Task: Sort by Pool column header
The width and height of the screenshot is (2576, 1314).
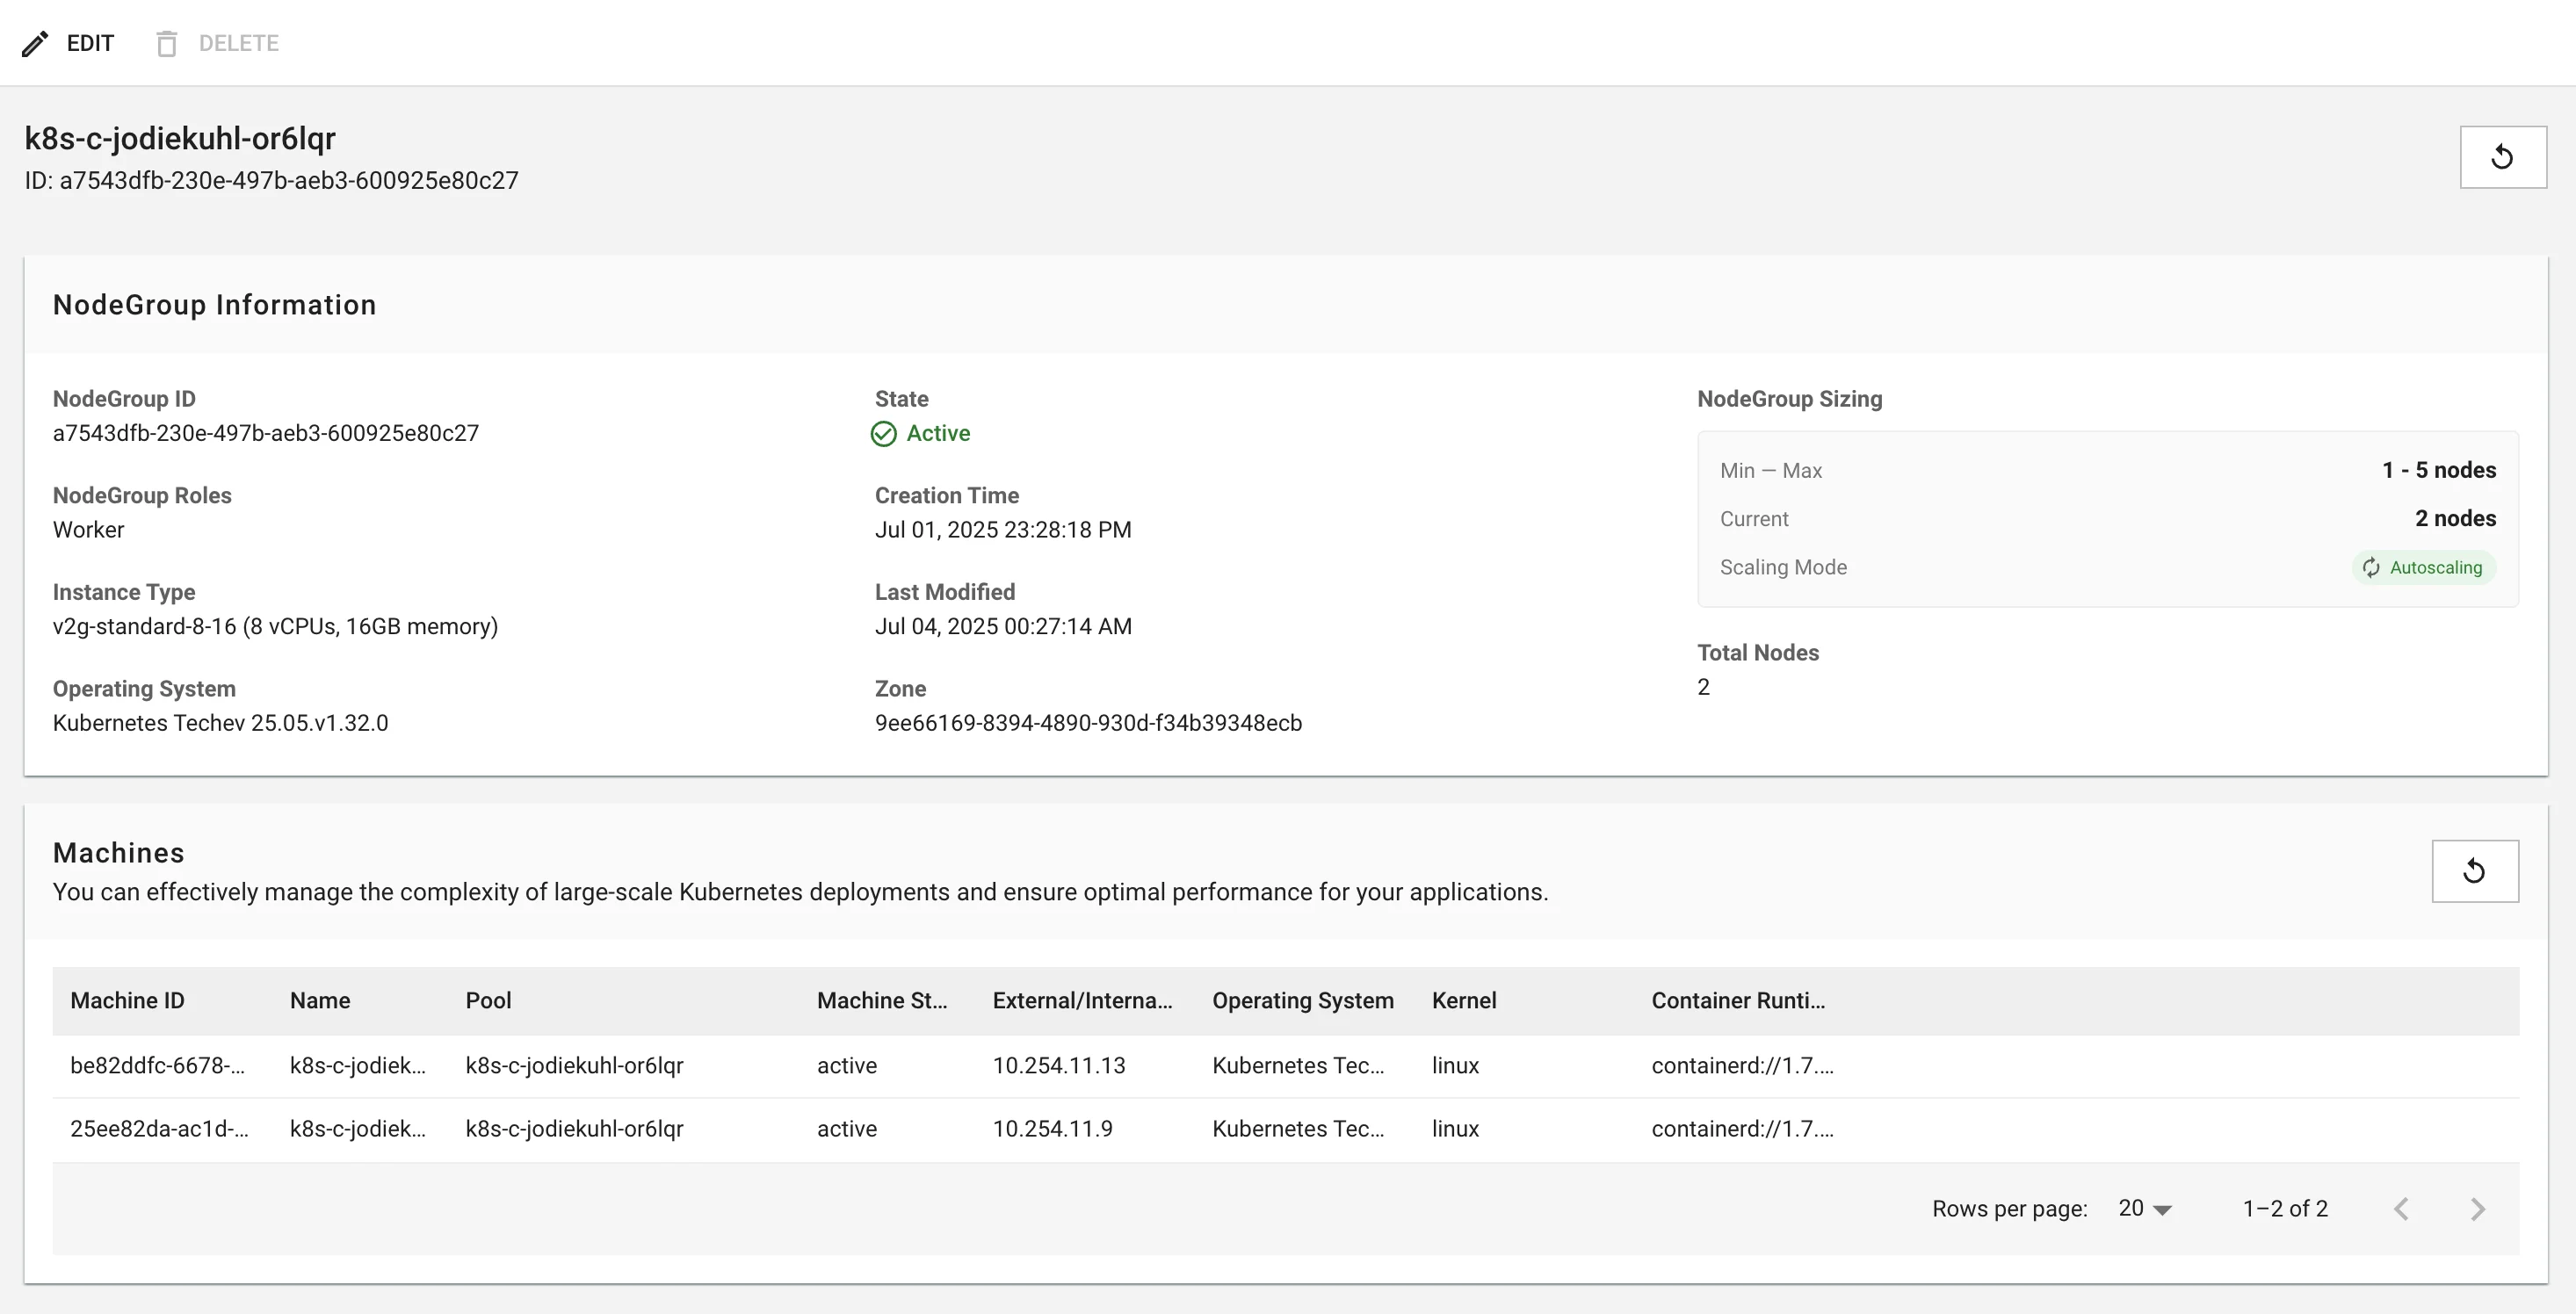Action: 488,1001
